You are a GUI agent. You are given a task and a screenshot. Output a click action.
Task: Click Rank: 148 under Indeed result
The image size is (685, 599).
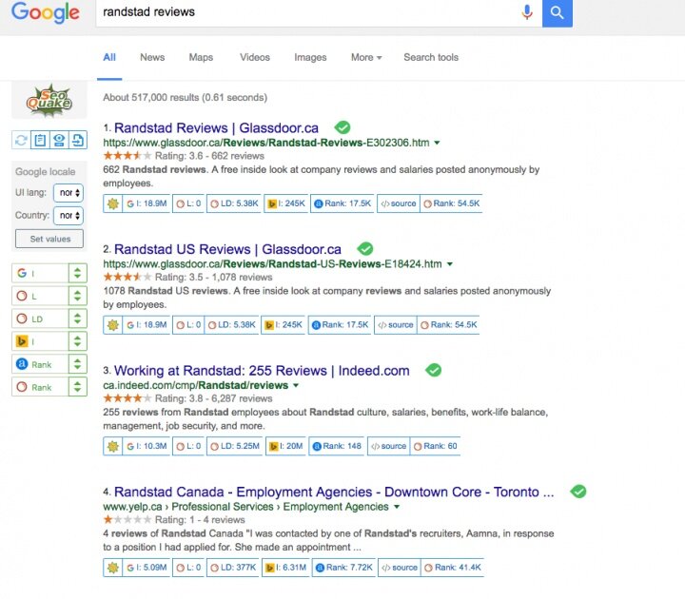pyautogui.click(x=337, y=446)
